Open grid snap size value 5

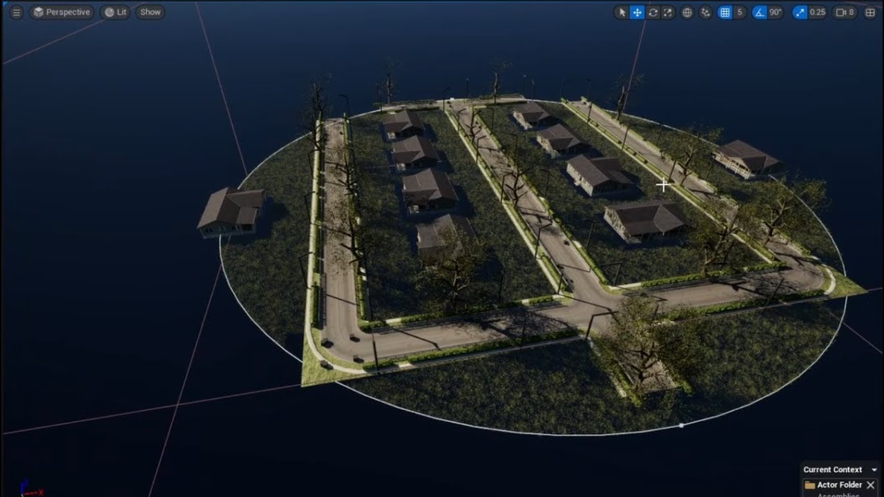(740, 12)
